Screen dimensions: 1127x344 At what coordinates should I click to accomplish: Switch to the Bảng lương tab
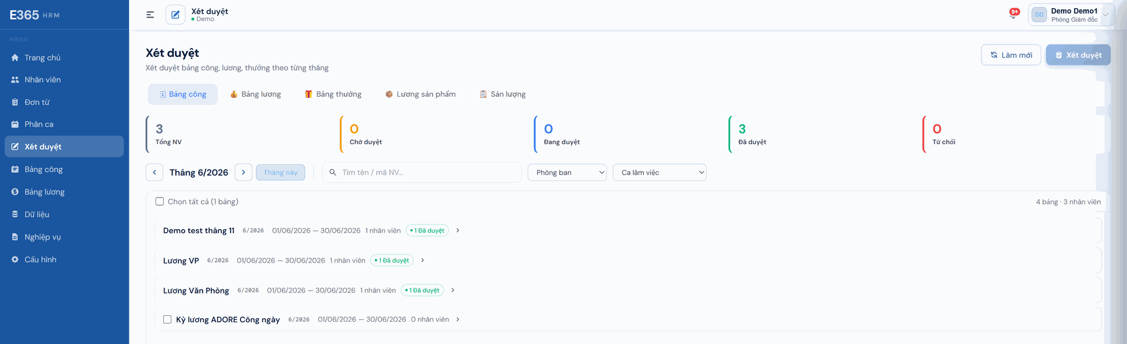pos(255,94)
